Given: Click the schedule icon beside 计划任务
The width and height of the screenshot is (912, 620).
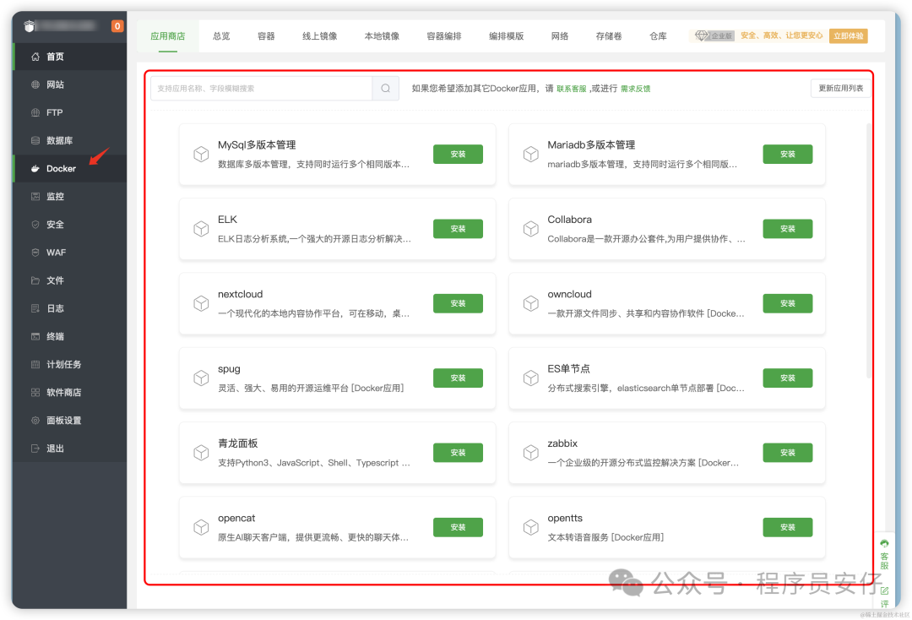Looking at the screenshot, I should pos(35,364).
